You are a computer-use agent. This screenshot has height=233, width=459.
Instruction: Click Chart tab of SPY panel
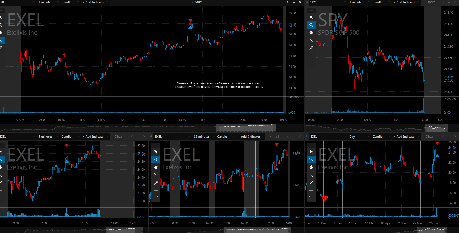pyautogui.click(x=430, y=2)
